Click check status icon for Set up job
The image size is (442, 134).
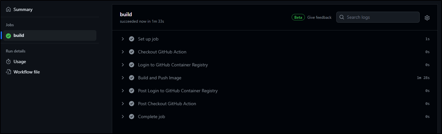click(132, 39)
